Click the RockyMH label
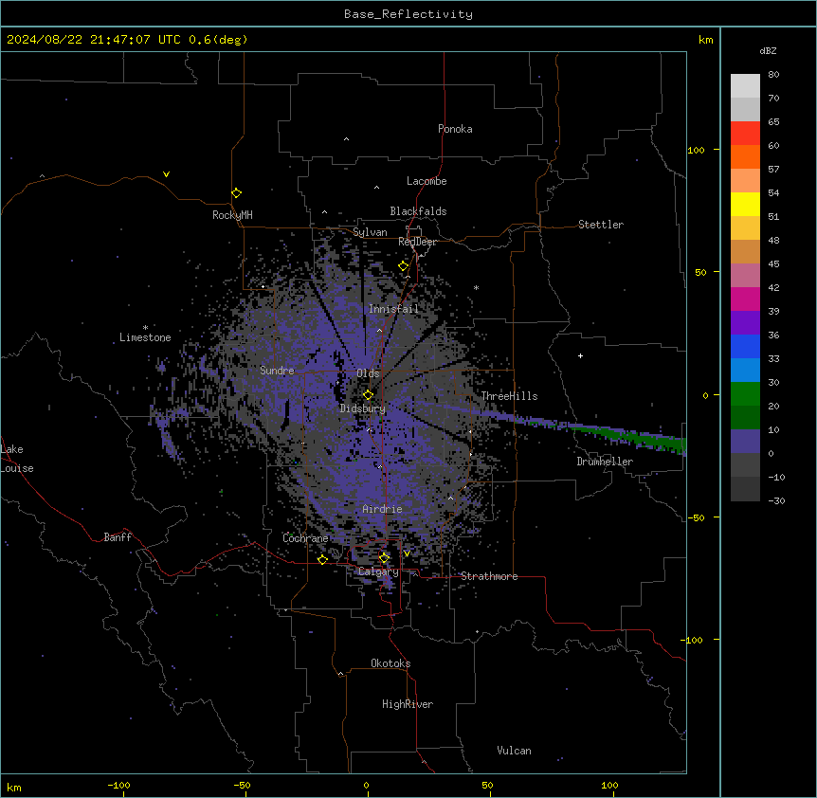The height and width of the screenshot is (798, 817). point(232,215)
